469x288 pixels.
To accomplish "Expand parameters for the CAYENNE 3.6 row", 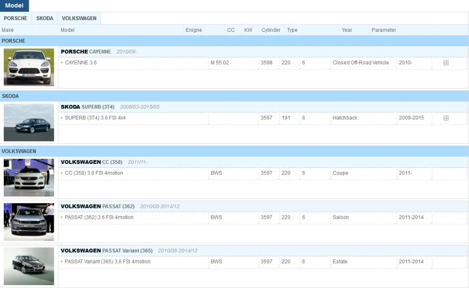I will 446,63.
